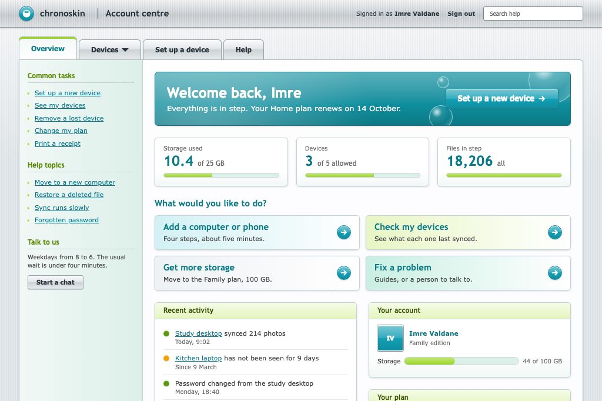Screen dimensions: 602x401
Task: Click the Since 9 March text
Action: coord(196,367)
